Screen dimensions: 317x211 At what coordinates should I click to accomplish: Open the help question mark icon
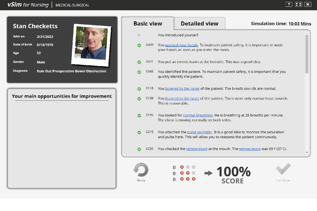[289, 4]
